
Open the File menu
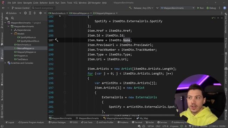tap(9, 3)
